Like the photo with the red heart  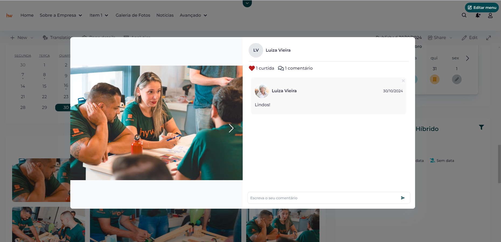point(252,68)
